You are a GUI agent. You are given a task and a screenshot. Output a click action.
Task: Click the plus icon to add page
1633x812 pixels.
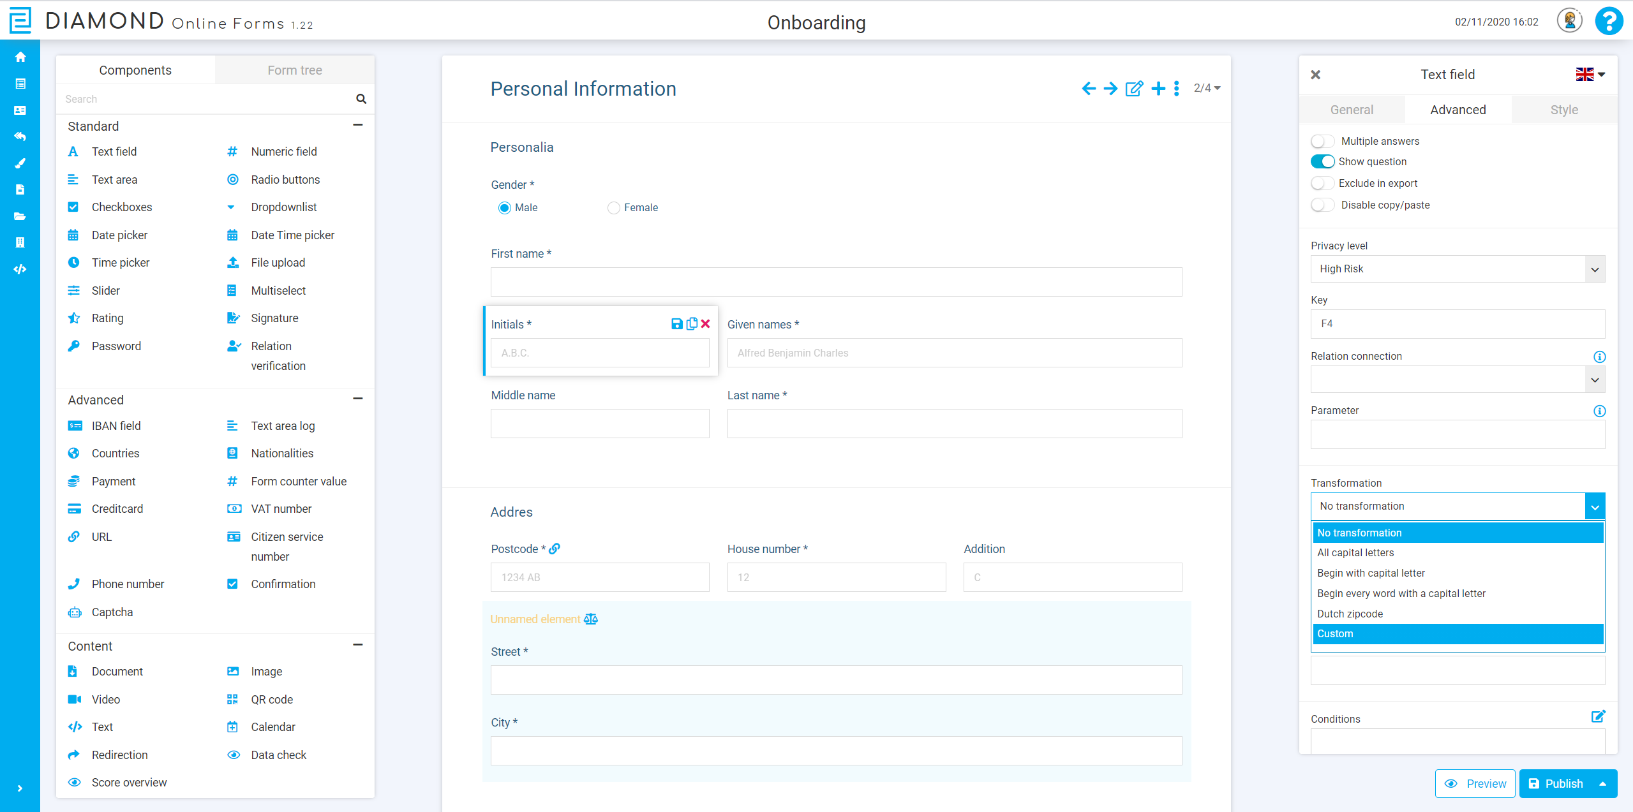[x=1158, y=89]
